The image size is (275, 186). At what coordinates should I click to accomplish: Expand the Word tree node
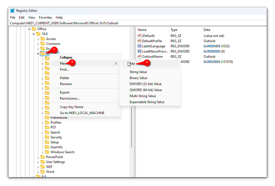click(38, 172)
